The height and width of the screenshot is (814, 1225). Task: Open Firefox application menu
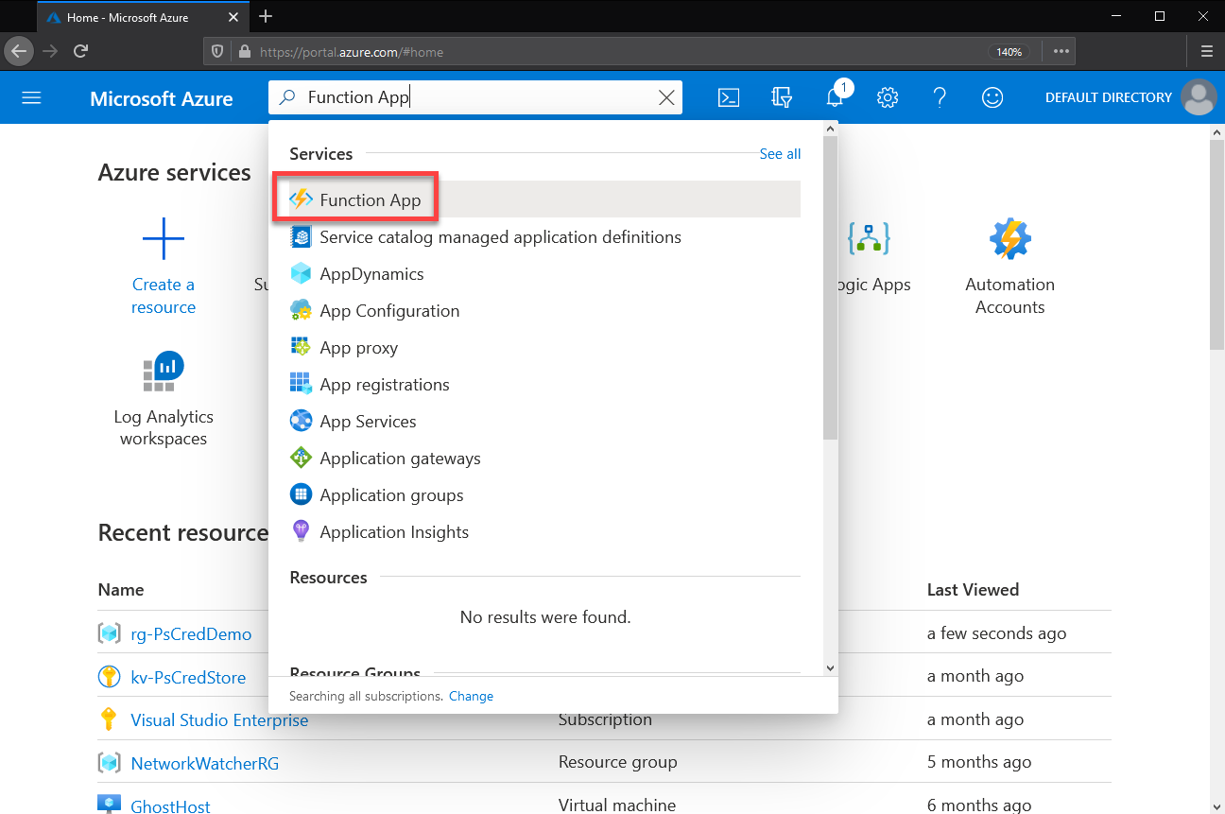[x=1207, y=51]
